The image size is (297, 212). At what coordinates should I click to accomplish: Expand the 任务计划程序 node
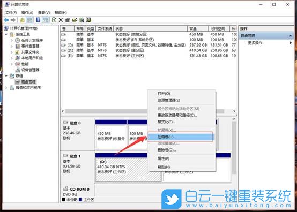[x=12, y=40]
